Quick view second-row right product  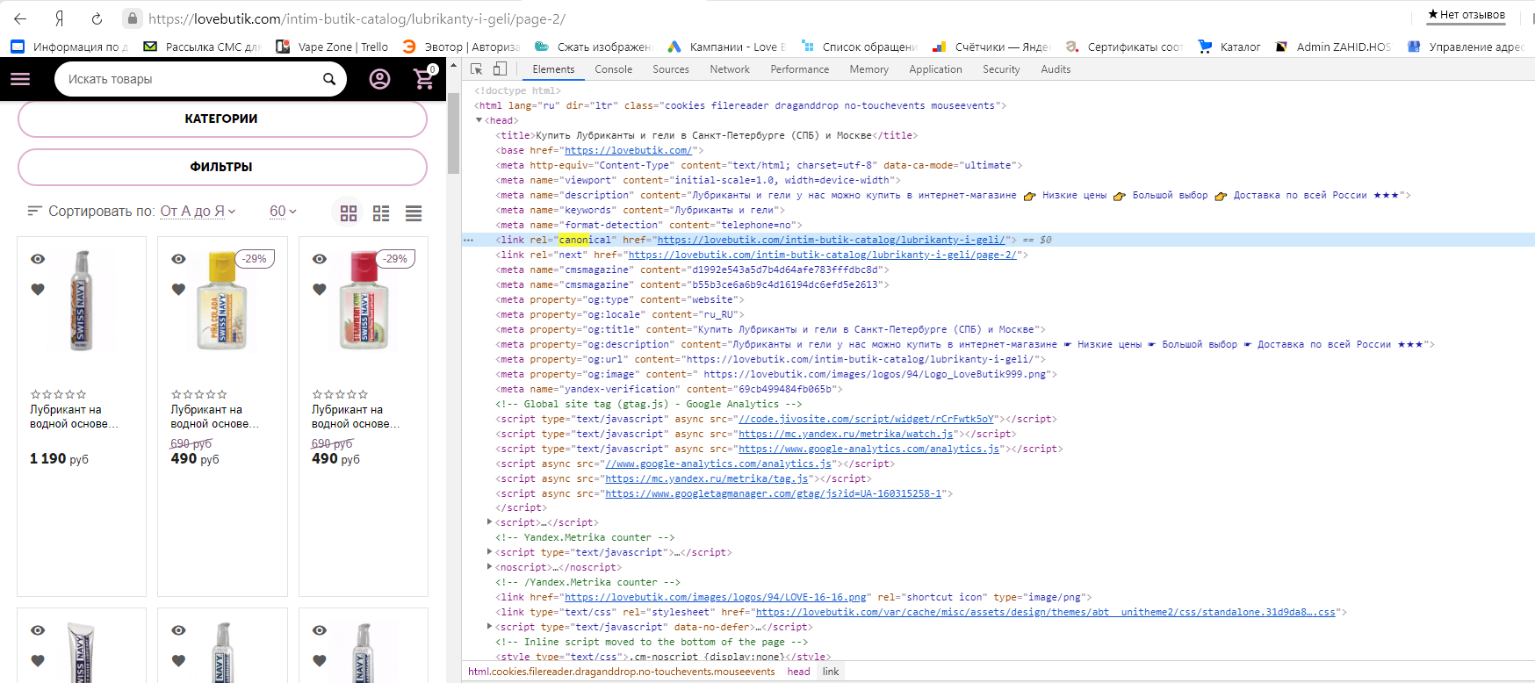[x=320, y=630]
